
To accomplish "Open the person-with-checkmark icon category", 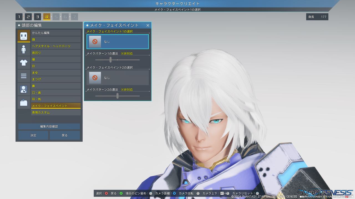I will pyautogui.click(x=24, y=89).
